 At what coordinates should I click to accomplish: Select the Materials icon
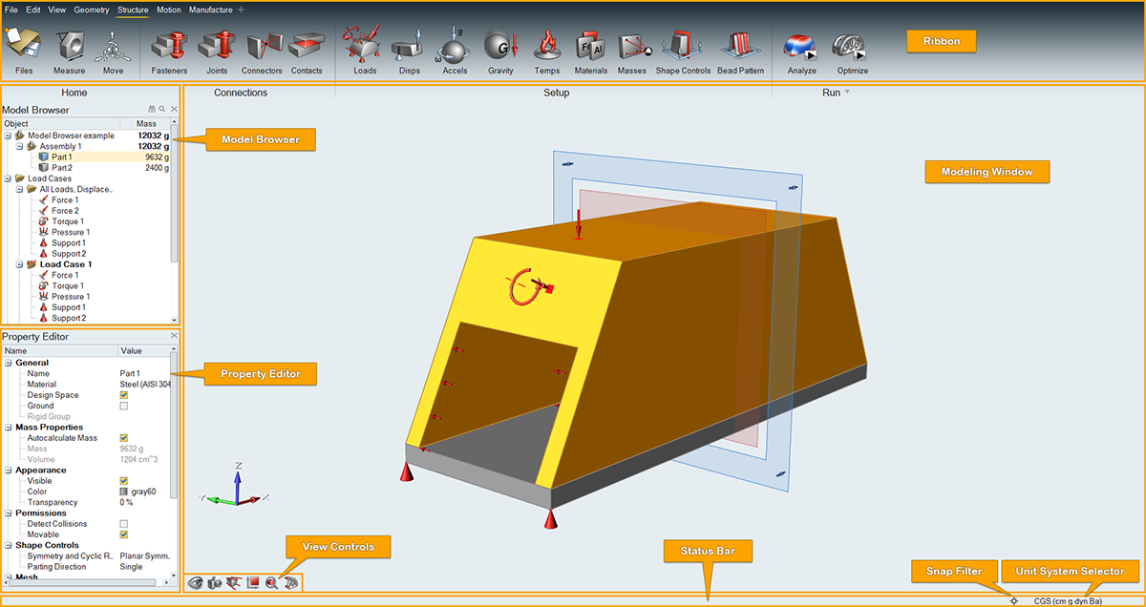pyautogui.click(x=590, y=47)
